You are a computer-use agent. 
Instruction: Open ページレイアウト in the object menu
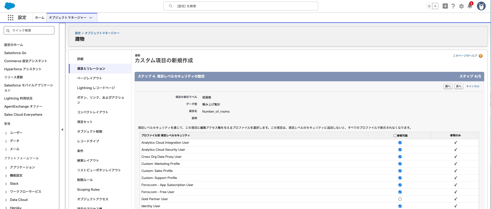coord(89,78)
